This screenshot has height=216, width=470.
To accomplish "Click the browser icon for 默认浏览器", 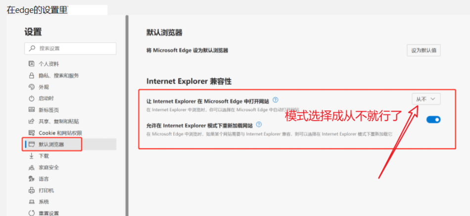I will click(x=32, y=144).
